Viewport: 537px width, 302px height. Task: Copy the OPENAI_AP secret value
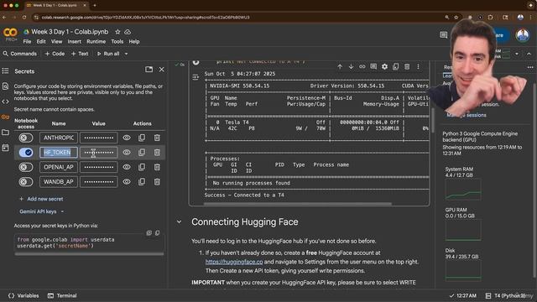point(142,167)
